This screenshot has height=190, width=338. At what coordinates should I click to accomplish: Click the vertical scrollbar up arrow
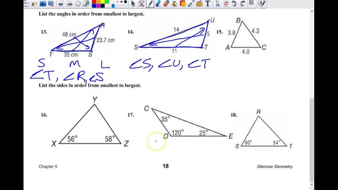coord(312,11)
